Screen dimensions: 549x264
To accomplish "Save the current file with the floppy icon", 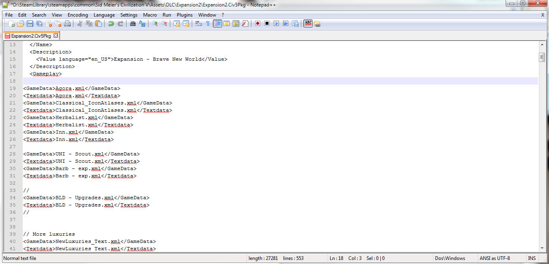I will pyautogui.click(x=30, y=23).
